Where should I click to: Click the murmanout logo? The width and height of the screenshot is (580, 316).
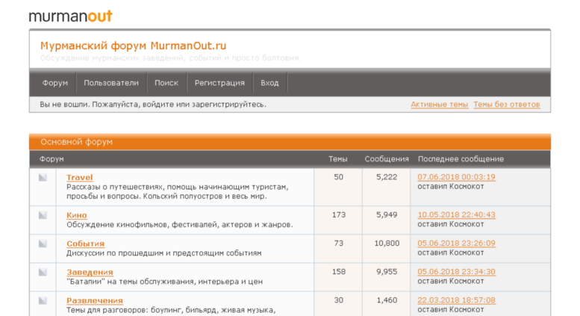tap(71, 16)
